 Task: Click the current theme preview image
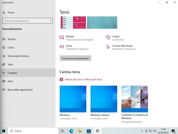click(88, 23)
